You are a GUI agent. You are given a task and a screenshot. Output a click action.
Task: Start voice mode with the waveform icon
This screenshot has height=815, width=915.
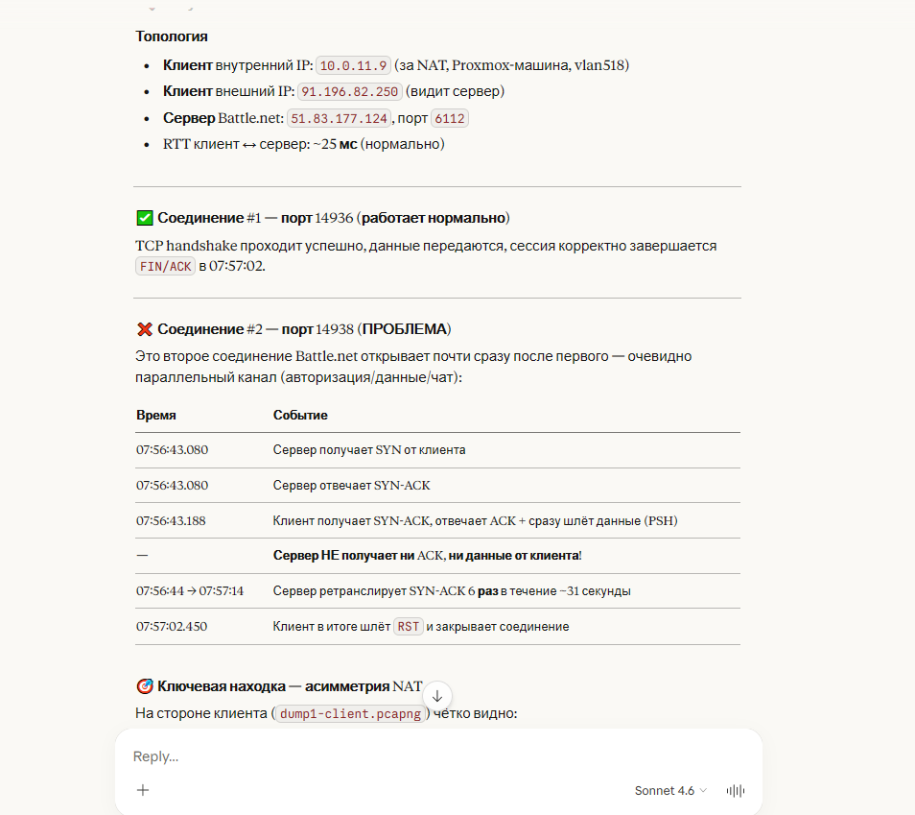(736, 791)
